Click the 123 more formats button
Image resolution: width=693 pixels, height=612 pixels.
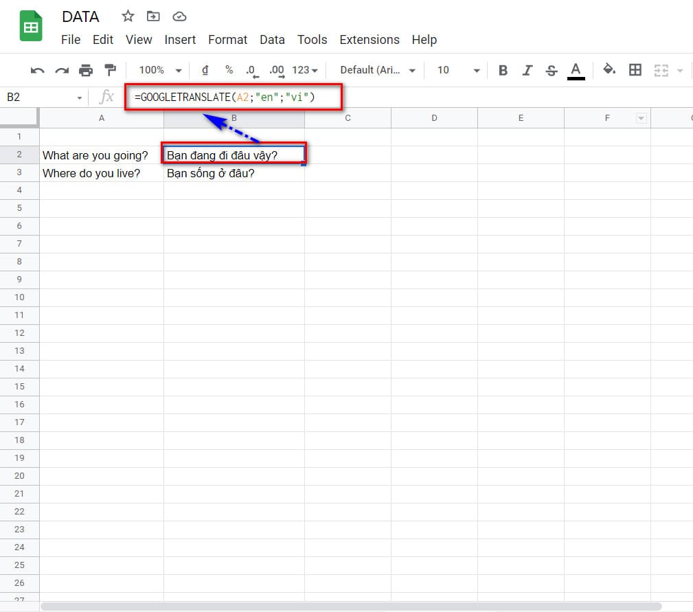[x=305, y=70]
